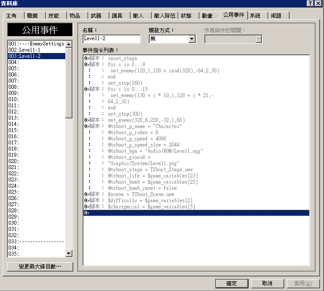Screen dimensions: 324x291
Task: Switch to the 狀態 tab
Action: tap(188, 16)
